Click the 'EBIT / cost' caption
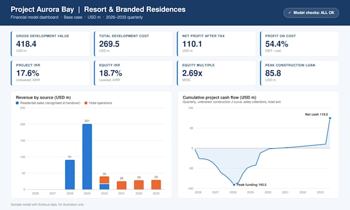350x210 pixels. coord(273,51)
